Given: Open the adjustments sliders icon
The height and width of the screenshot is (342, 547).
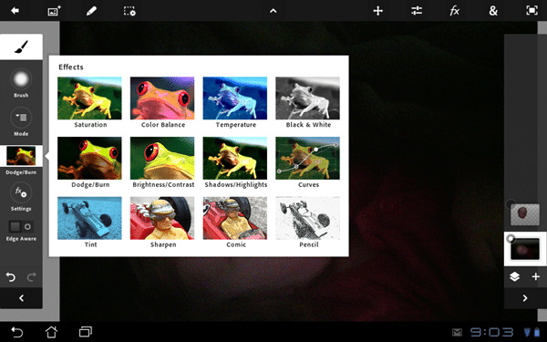Looking at the screenshot, I should 417,11.
